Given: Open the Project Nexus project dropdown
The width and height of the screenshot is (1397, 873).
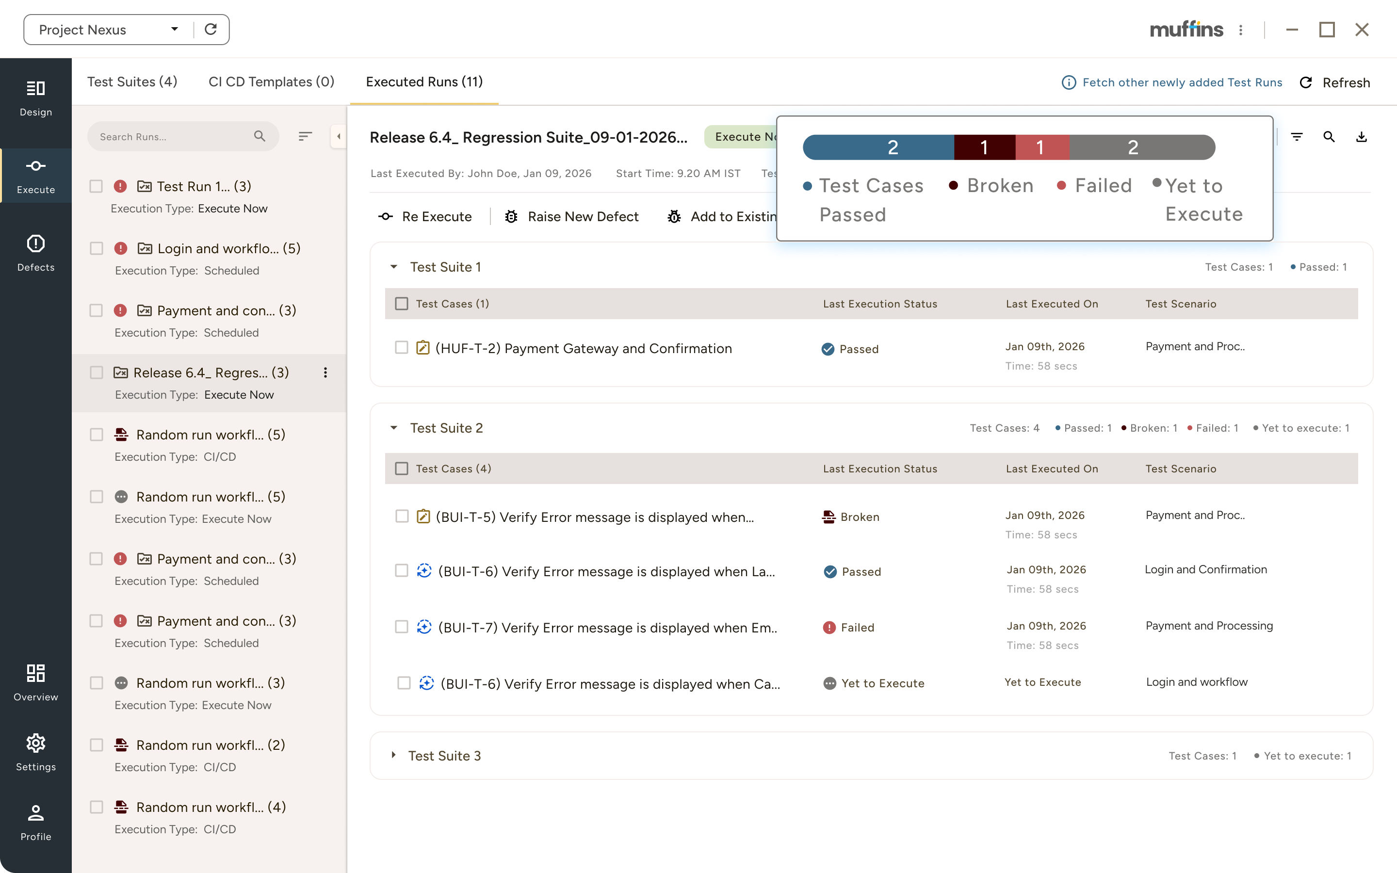Looking at the screenshot, I should pos(174,29).
